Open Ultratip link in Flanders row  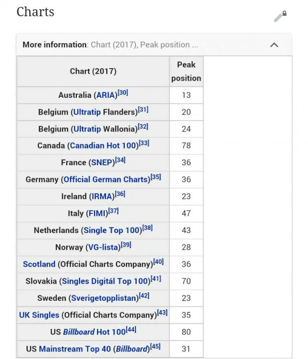(87, 112)
